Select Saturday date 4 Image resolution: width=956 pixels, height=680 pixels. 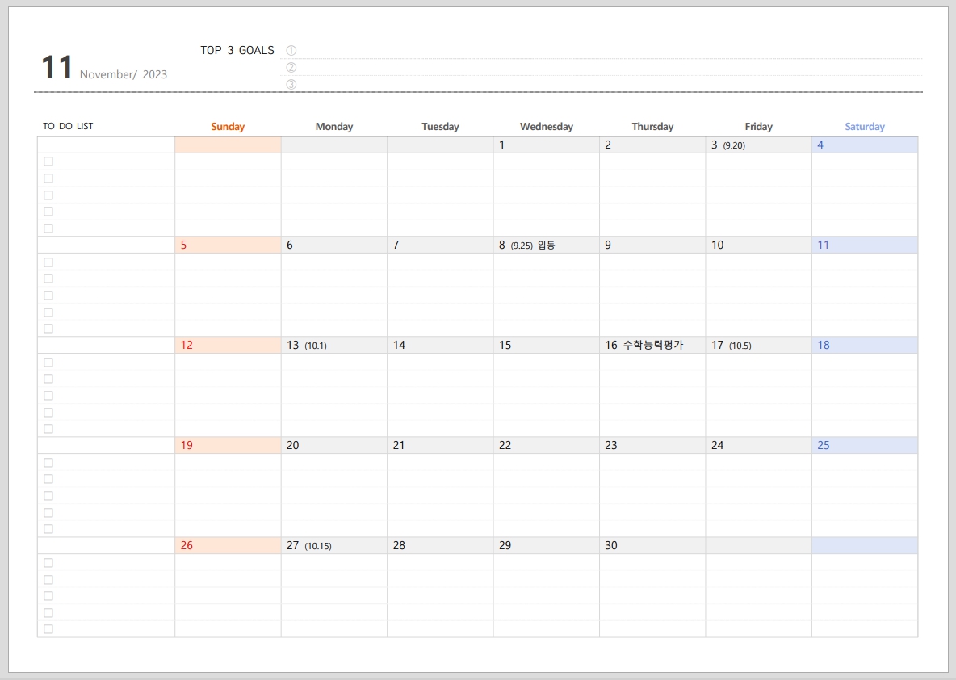click(865, 145)
